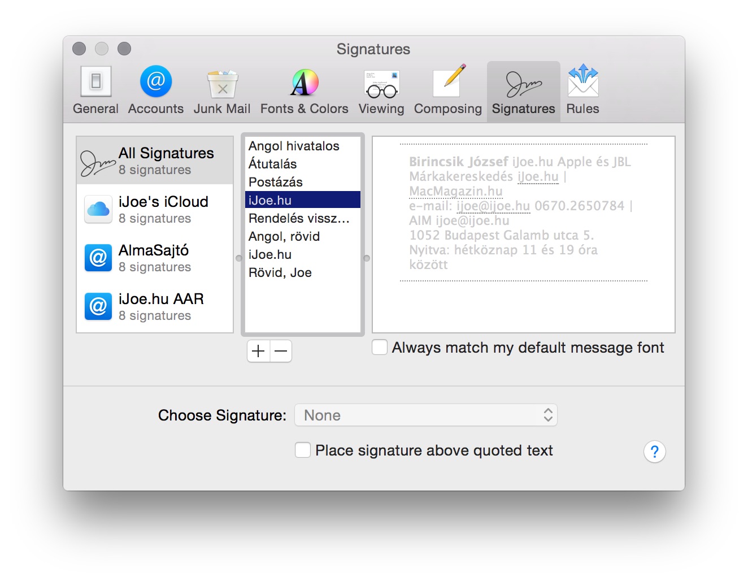The height and width of the screenshot is (581, 748).
Task: Select All Signatures in the accounts list
Action: [155, 161]
